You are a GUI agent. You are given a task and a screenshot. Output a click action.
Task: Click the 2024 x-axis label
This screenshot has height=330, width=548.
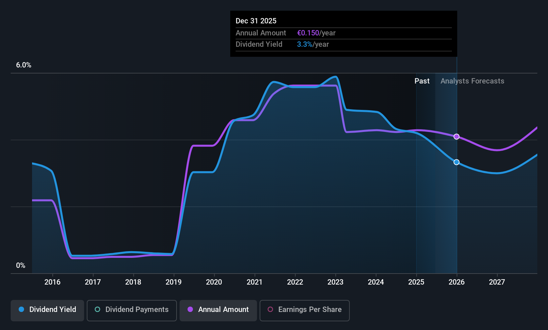tap(376, 282)
